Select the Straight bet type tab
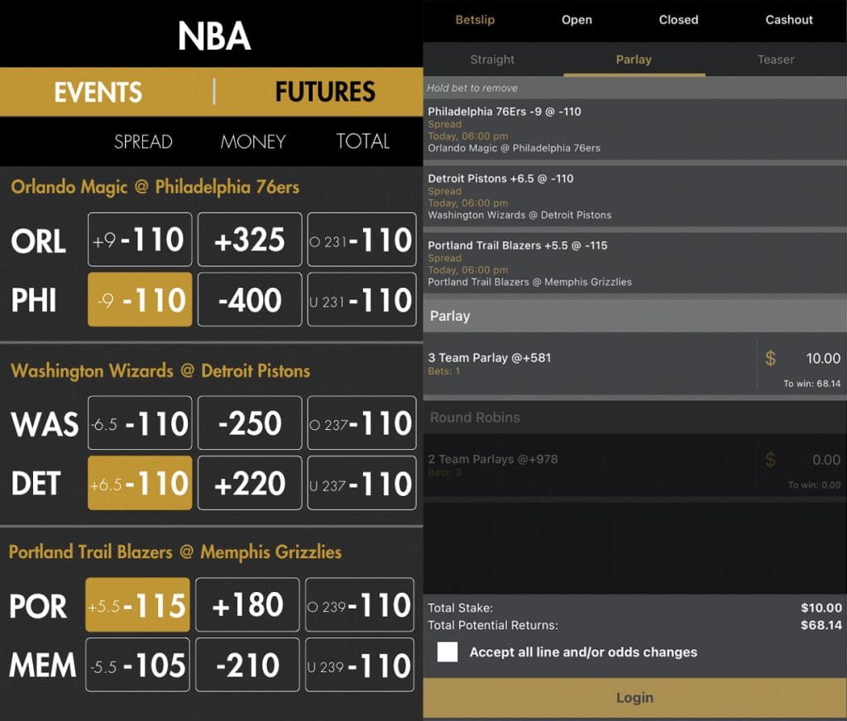This screenshot has width=847, height=721. point(492,60)
